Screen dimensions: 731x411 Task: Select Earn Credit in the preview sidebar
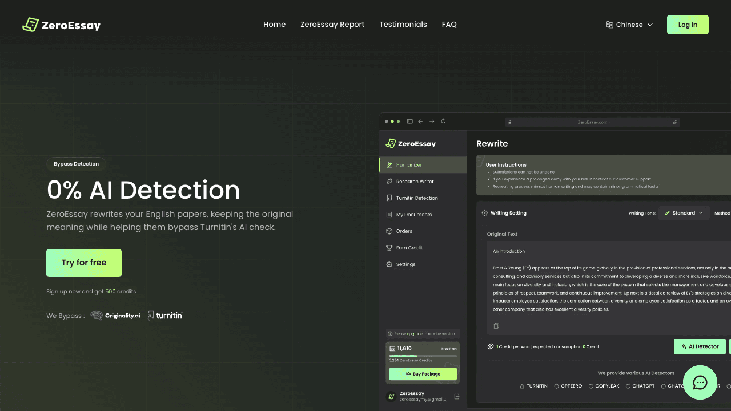pyautogui.click(x=423, y=248)
